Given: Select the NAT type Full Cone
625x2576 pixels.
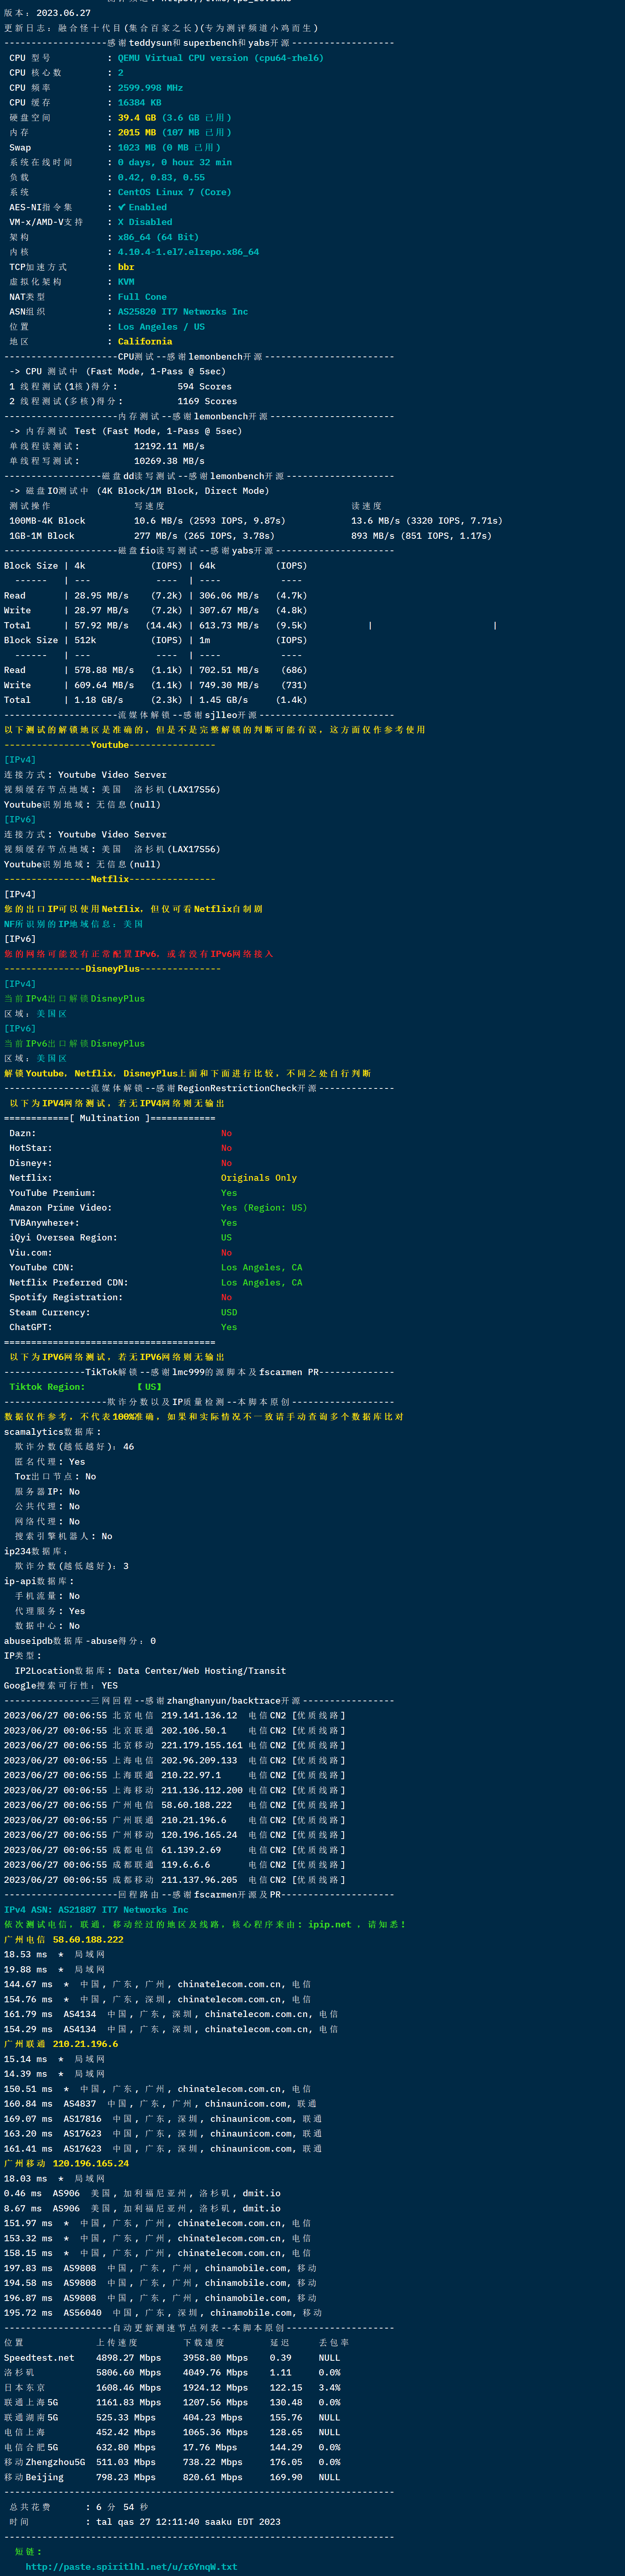Looking at the screenshot, I should tap(142, 297).
